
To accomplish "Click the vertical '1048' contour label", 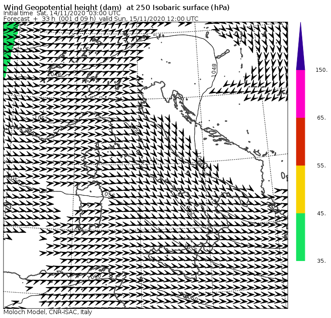I will 214,70.
